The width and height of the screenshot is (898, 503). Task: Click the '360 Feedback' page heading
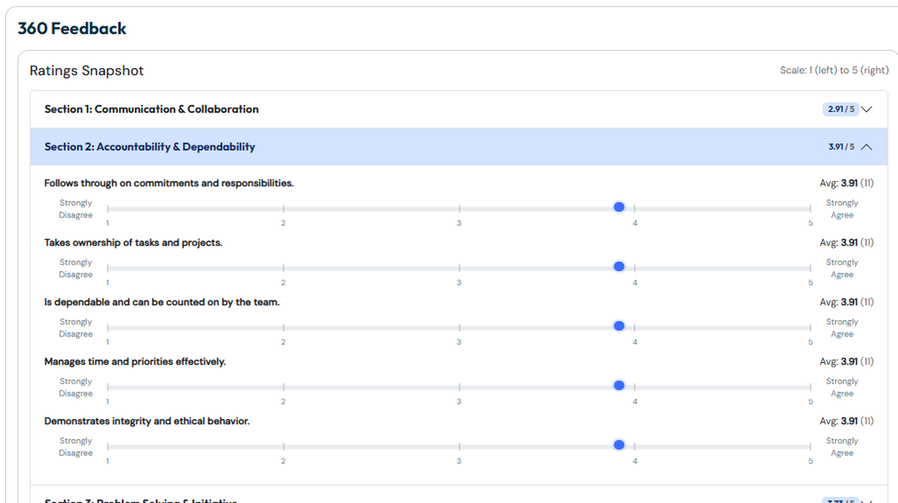click(x=72, y=29)
